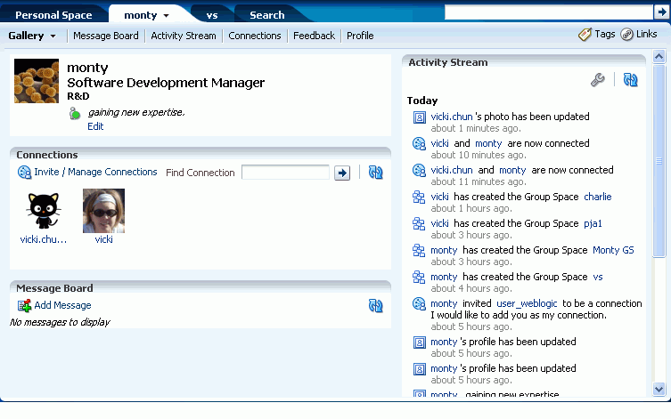Viewport: 671px width, 419px height.
Task: Click vicki.chu... connection name link
Action: (x=44, y=239)
